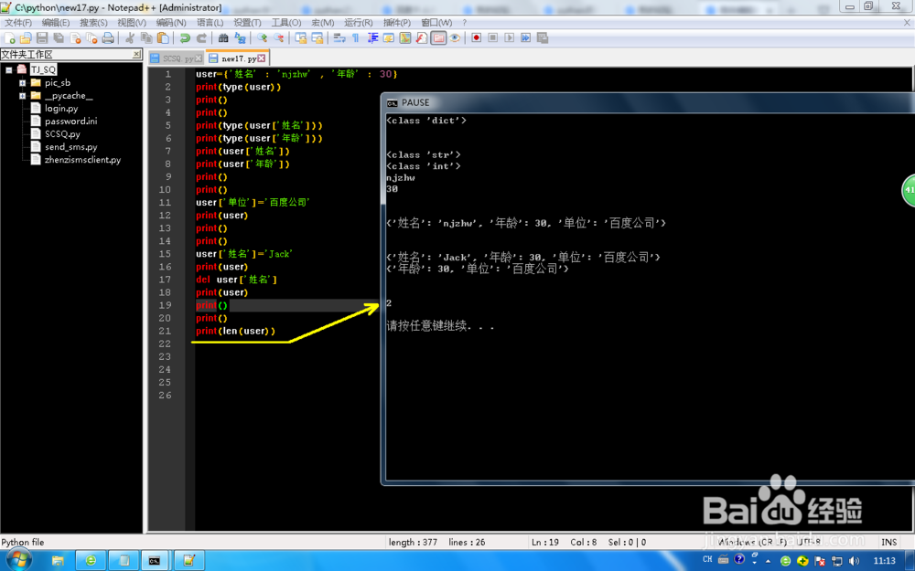915x571 pixels.
Task: Collapse the pic_sb folder node
Action: coord(23,83)
